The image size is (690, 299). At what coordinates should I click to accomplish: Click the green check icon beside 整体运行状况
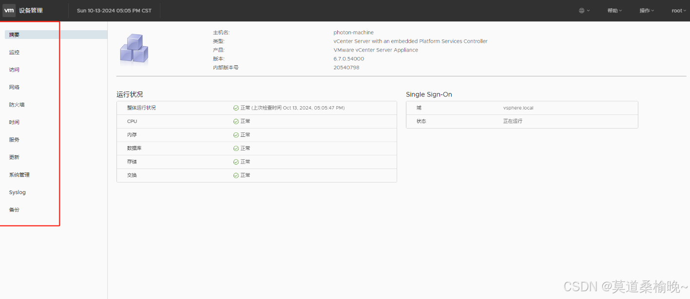pyautogui.click(x=236, y=108)
